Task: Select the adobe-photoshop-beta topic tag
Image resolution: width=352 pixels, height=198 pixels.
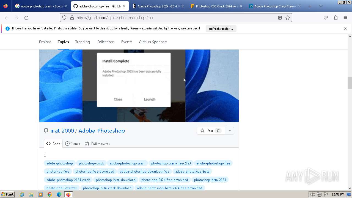Action: click(192, 172)
